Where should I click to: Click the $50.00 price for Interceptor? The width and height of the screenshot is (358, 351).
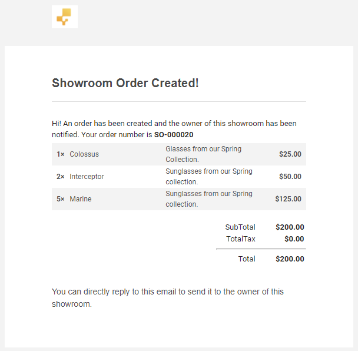tap(290, 177)
